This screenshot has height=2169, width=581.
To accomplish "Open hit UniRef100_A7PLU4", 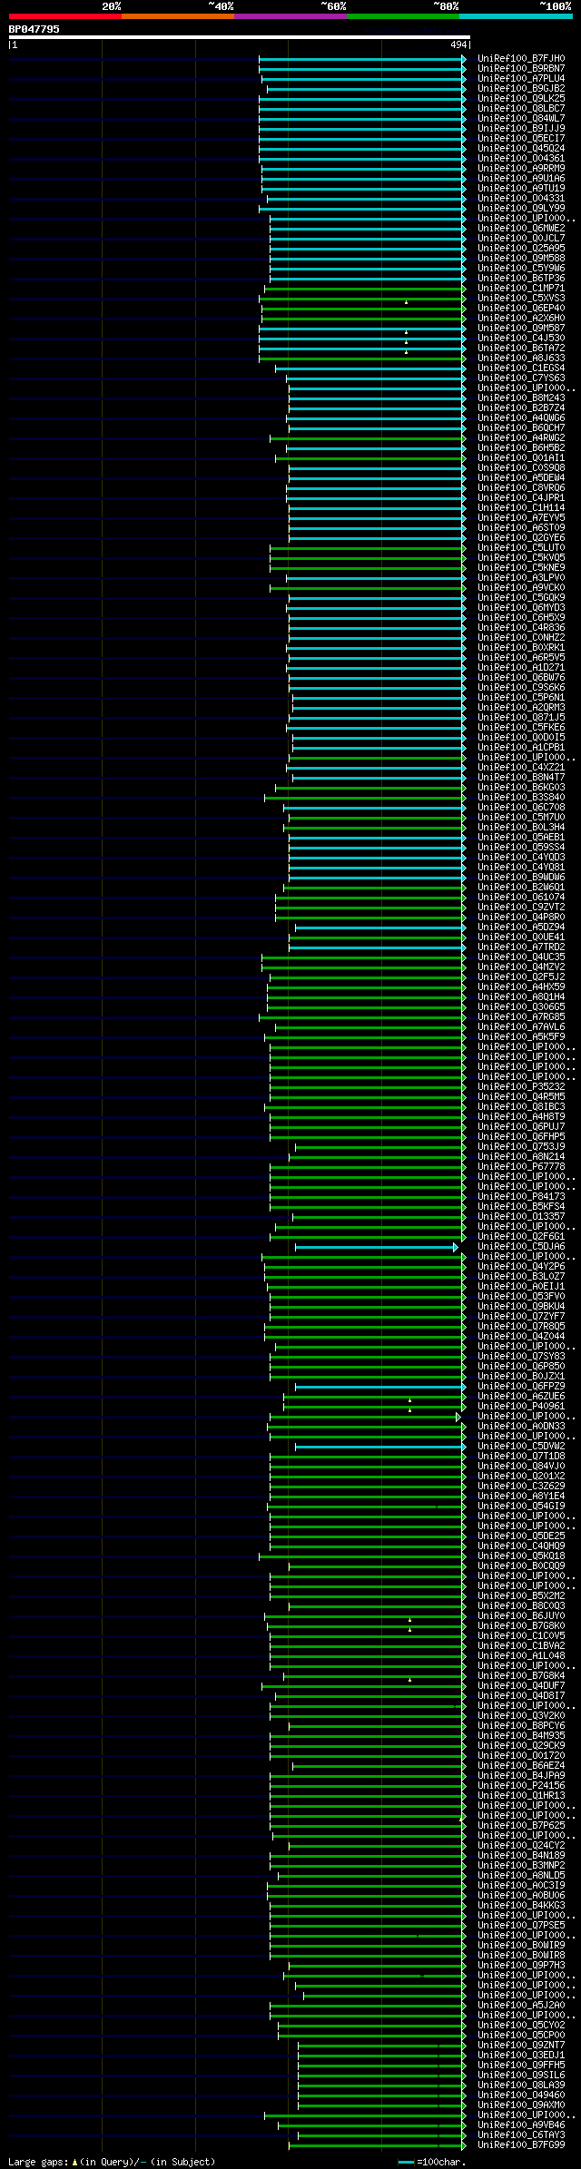I will (x=521, y=79).
